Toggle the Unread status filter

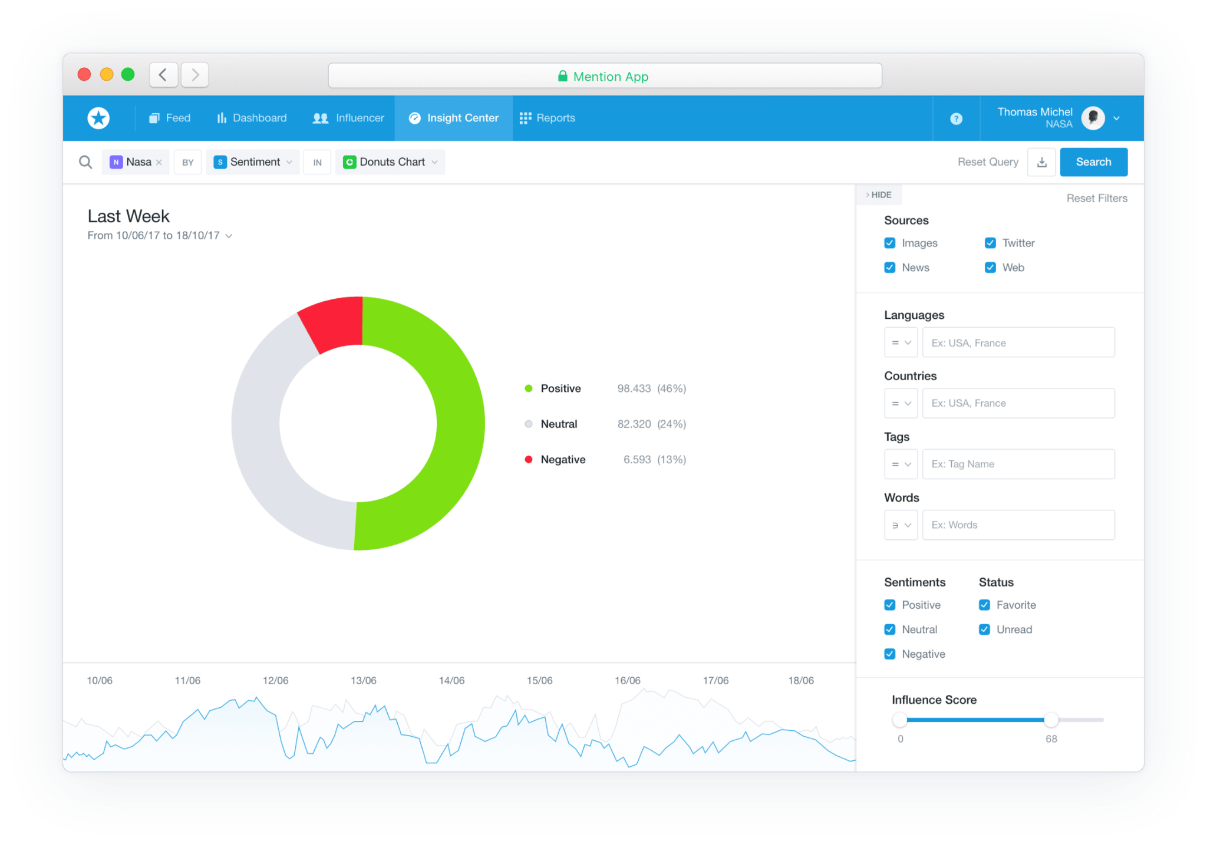pyautogui.click(x=984, y=629)
